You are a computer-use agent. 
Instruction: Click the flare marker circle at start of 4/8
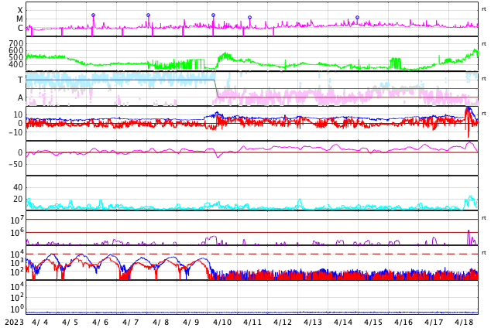coord(149,15)
